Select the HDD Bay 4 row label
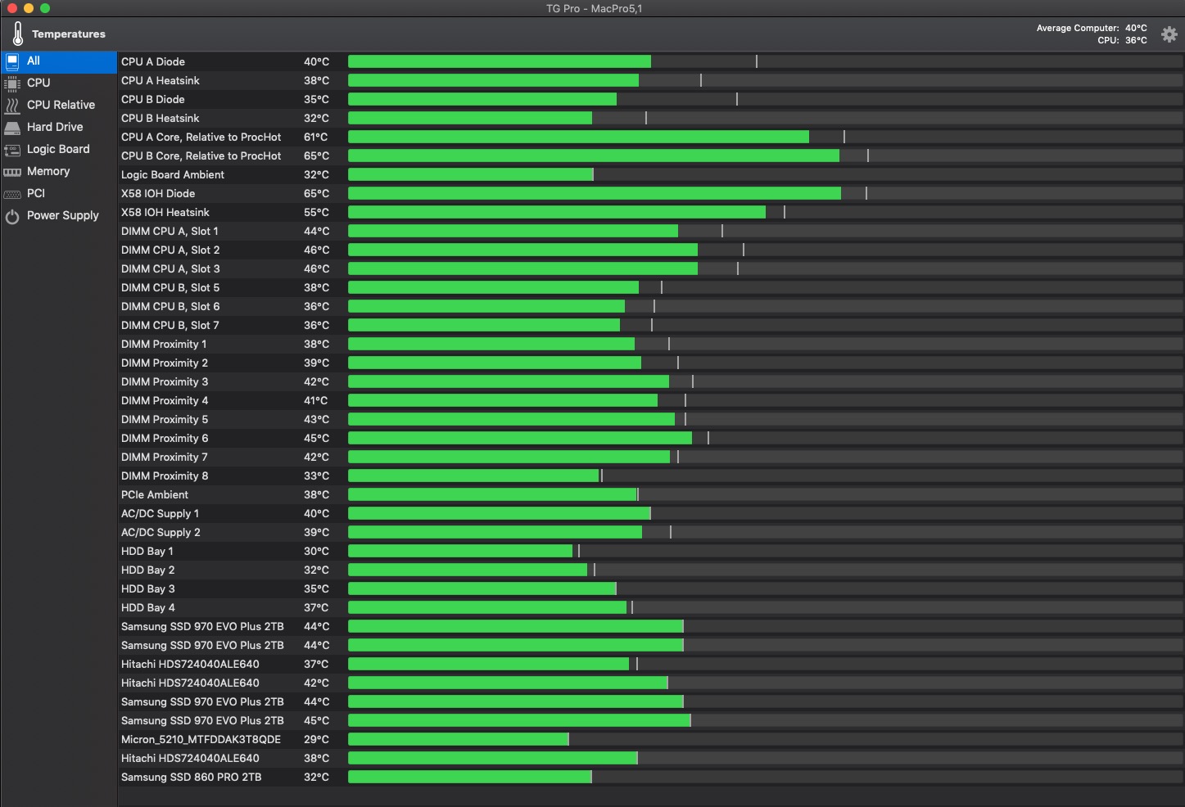 pyautogui.click(x=148, y=607)
